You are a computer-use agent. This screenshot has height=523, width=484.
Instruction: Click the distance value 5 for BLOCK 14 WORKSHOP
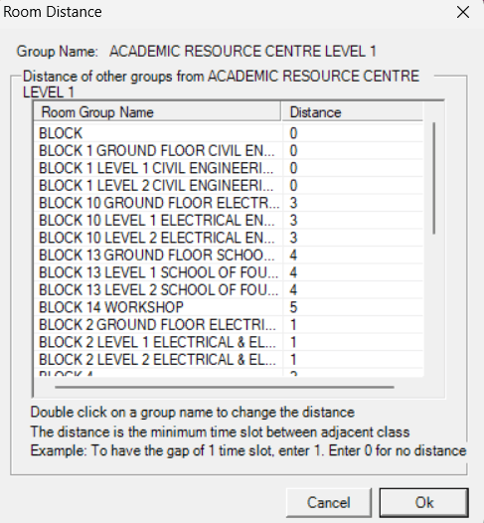click(293, 307)
